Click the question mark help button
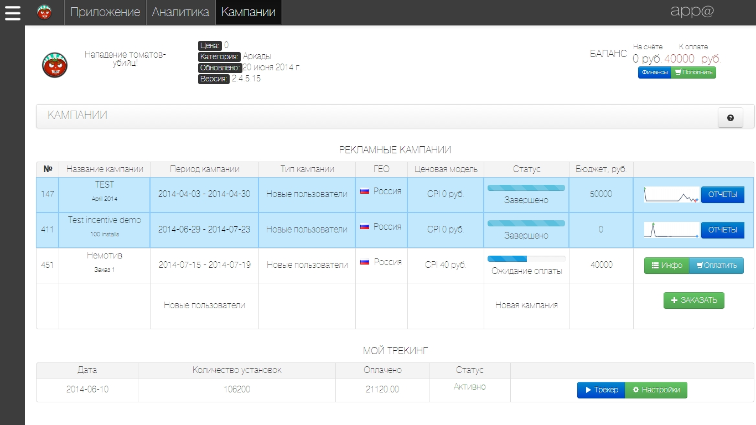The height and width of the screenshot is (425, 756). pyautogui.click(x=730, y=117)
